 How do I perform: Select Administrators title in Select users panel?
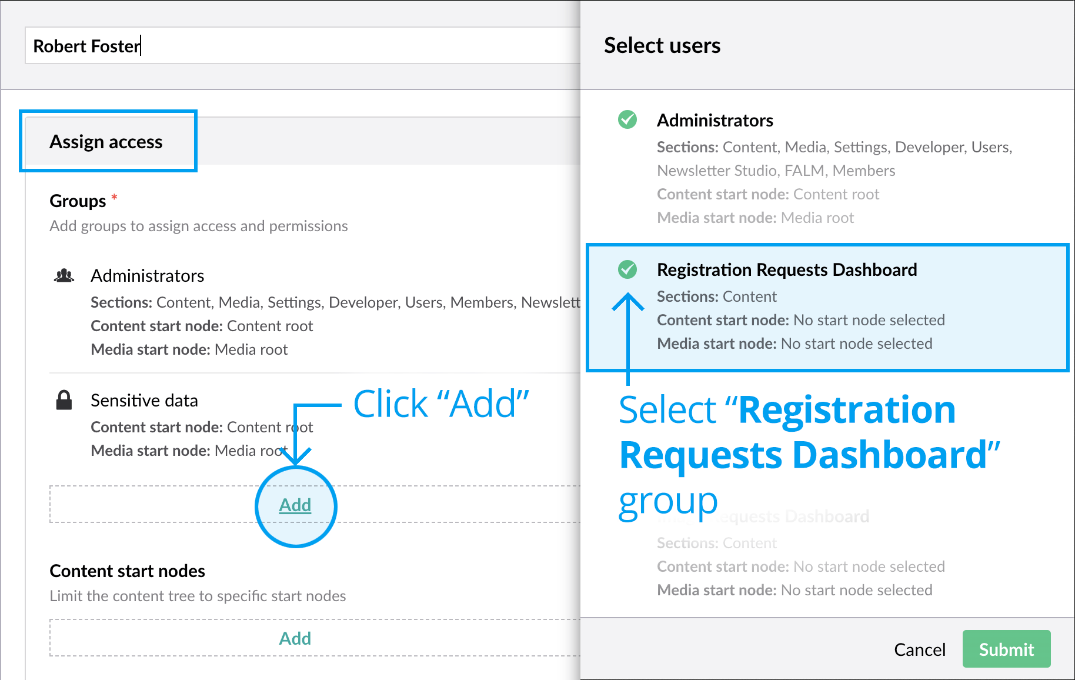point(715,120)
